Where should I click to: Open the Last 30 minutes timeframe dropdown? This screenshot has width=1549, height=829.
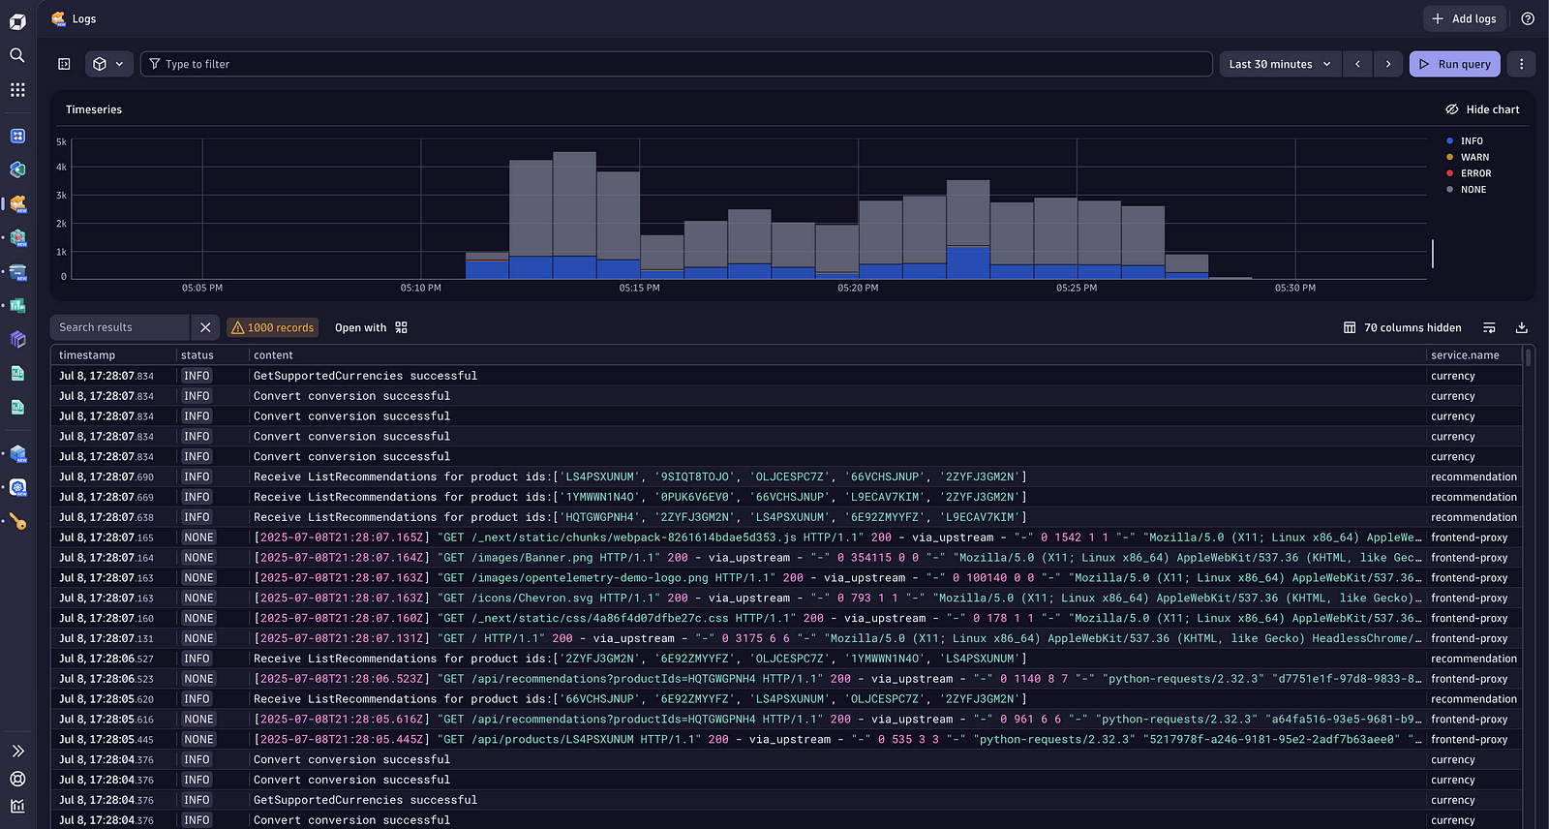point(1280,64)
